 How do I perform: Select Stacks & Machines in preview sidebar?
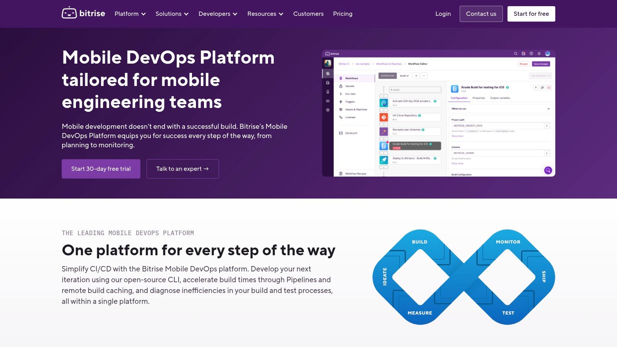(353, 109)
